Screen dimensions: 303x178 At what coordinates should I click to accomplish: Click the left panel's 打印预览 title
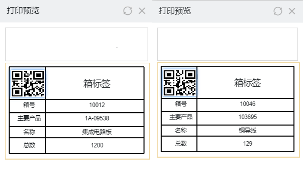pyautogui.click(x=23, y=10)
